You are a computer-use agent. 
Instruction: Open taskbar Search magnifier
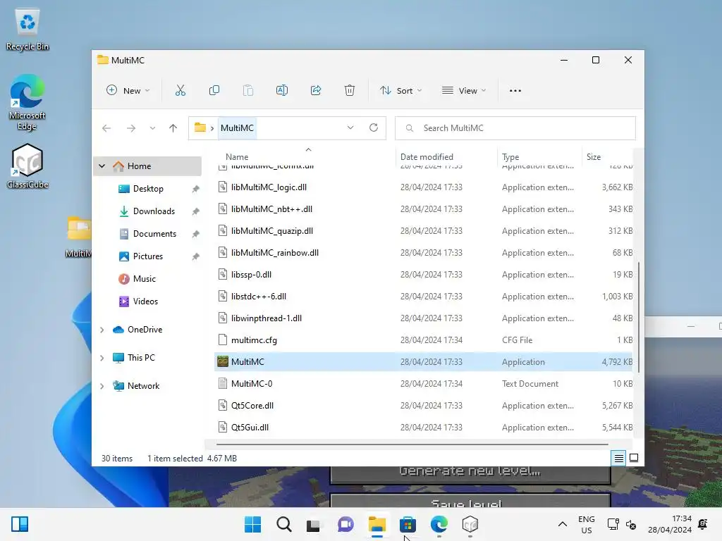coord(283,524)
